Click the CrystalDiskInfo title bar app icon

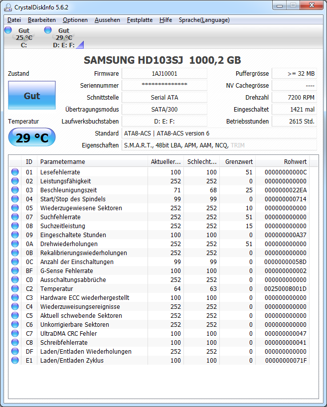point(8,7)
